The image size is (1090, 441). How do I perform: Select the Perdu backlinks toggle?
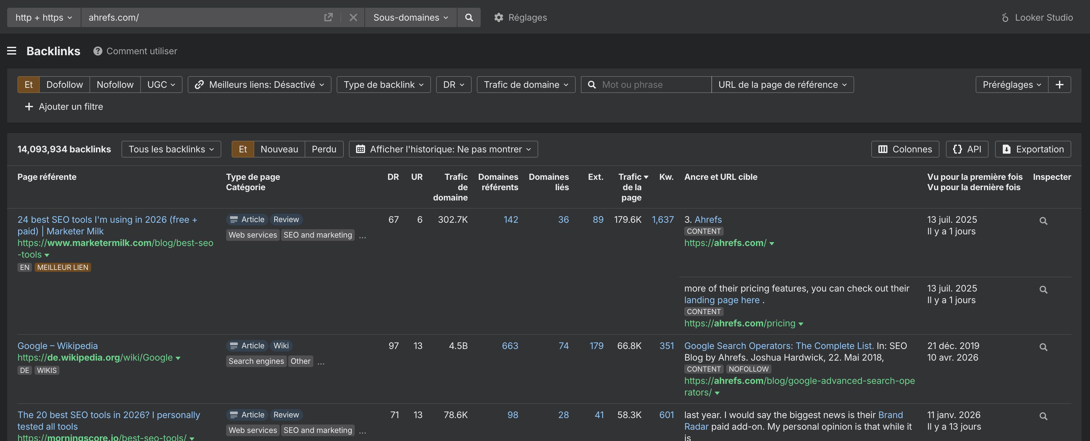click(x=324, y=149)
